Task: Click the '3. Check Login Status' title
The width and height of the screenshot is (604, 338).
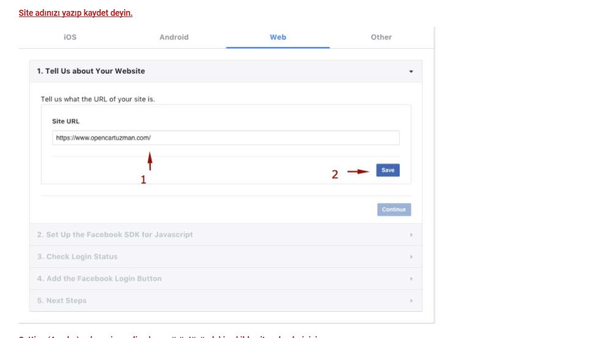Action: pyautogui.click(x=77, y=257)
